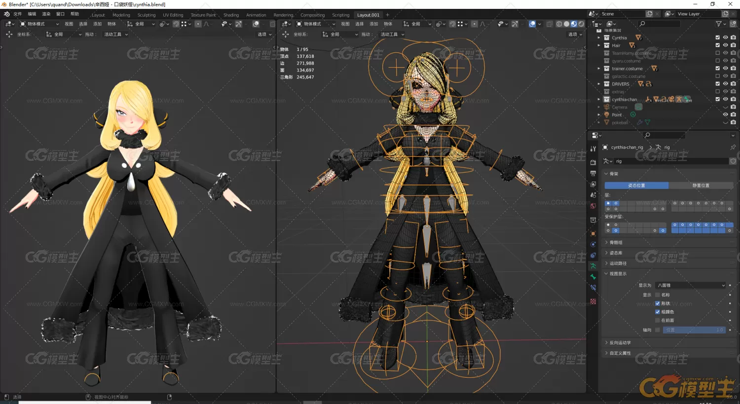Viewport: 740px width, 404px height.
Task: Click the 静置位置 button
Action: tap(701, 185)
